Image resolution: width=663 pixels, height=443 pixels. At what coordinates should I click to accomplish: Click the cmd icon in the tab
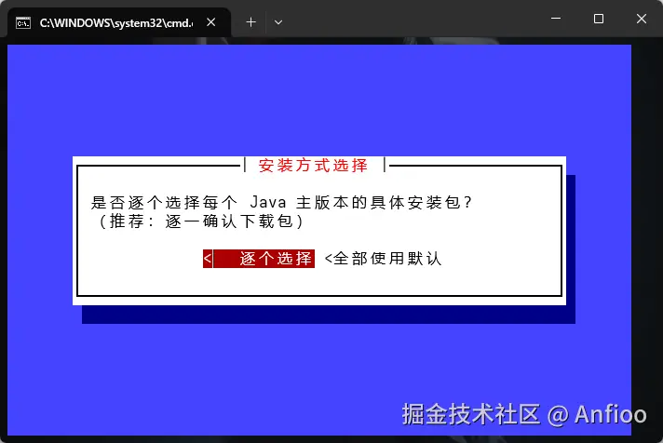(x=23, y=23)
